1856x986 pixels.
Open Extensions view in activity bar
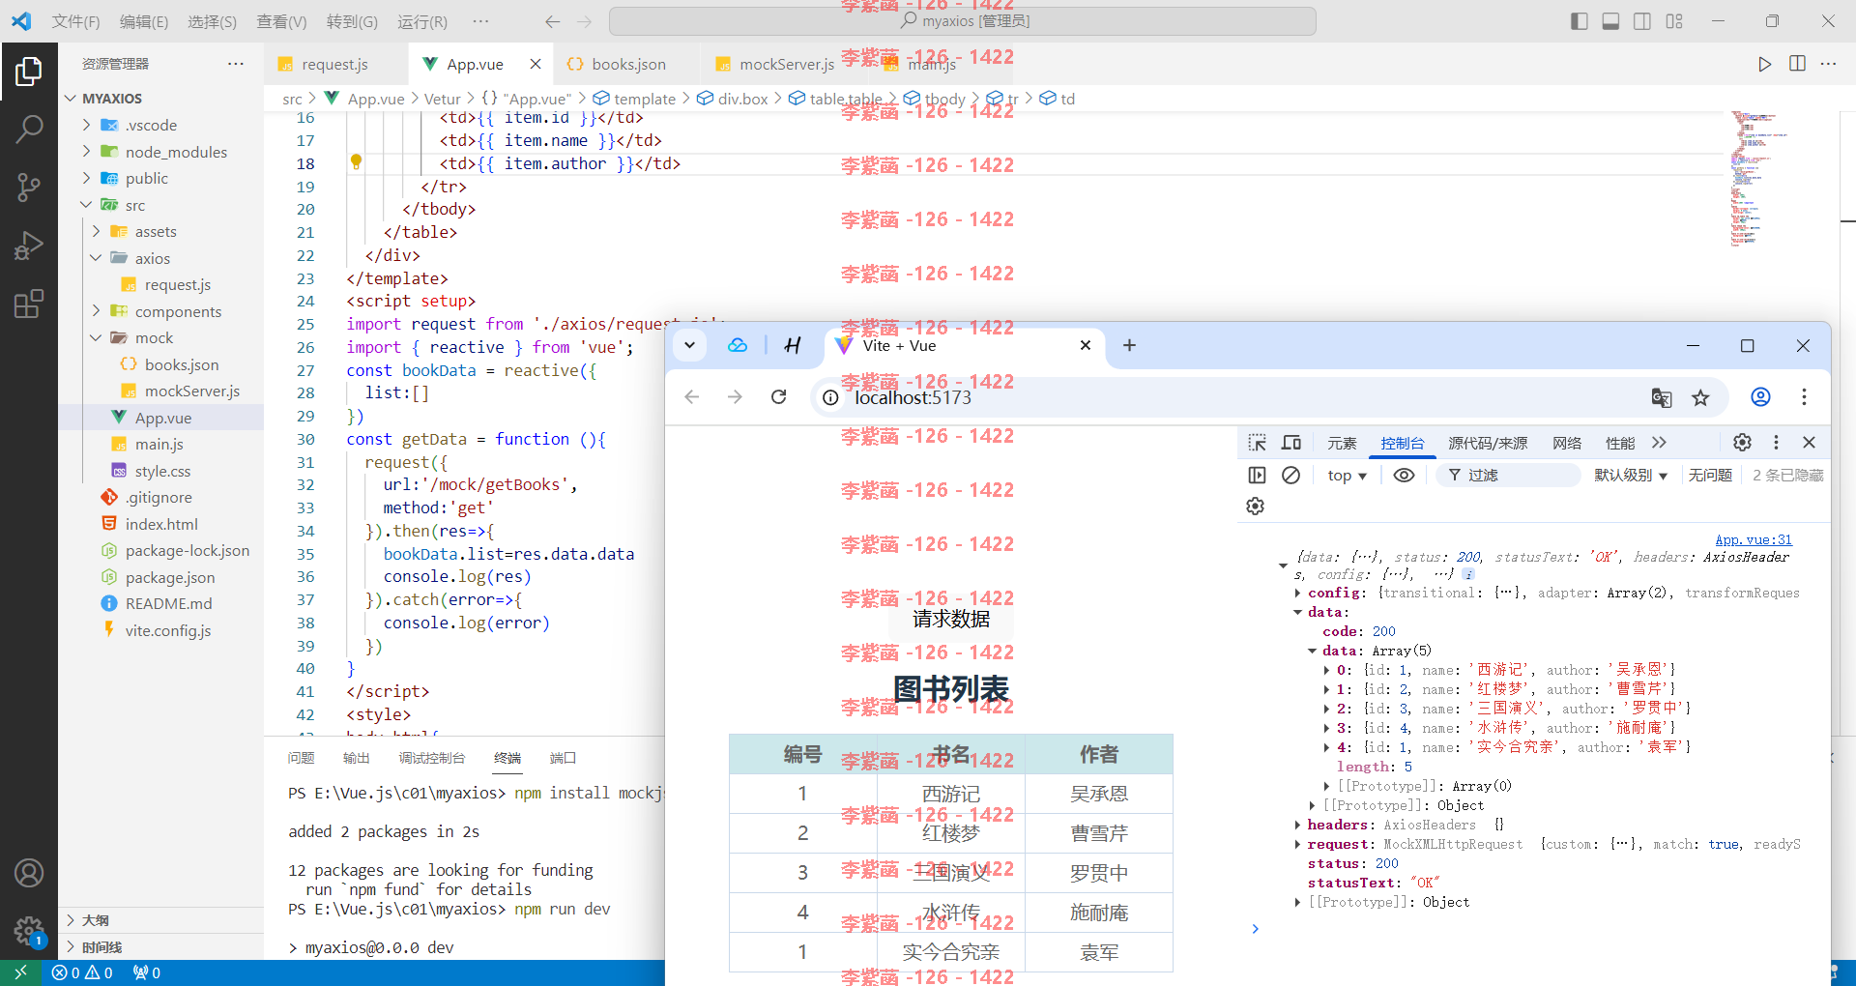click(x=29, y=304)
